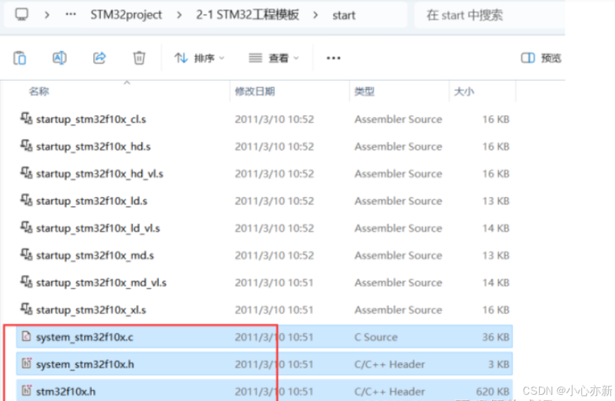Click 13 KB size of startup_stm32f10x_md.s
The width and height of the screenshot is (615, 401).
click(x=496, y=256)
